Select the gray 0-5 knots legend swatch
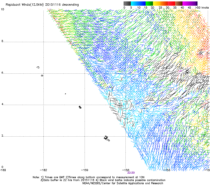210x185 pixels. click(127, 3)
